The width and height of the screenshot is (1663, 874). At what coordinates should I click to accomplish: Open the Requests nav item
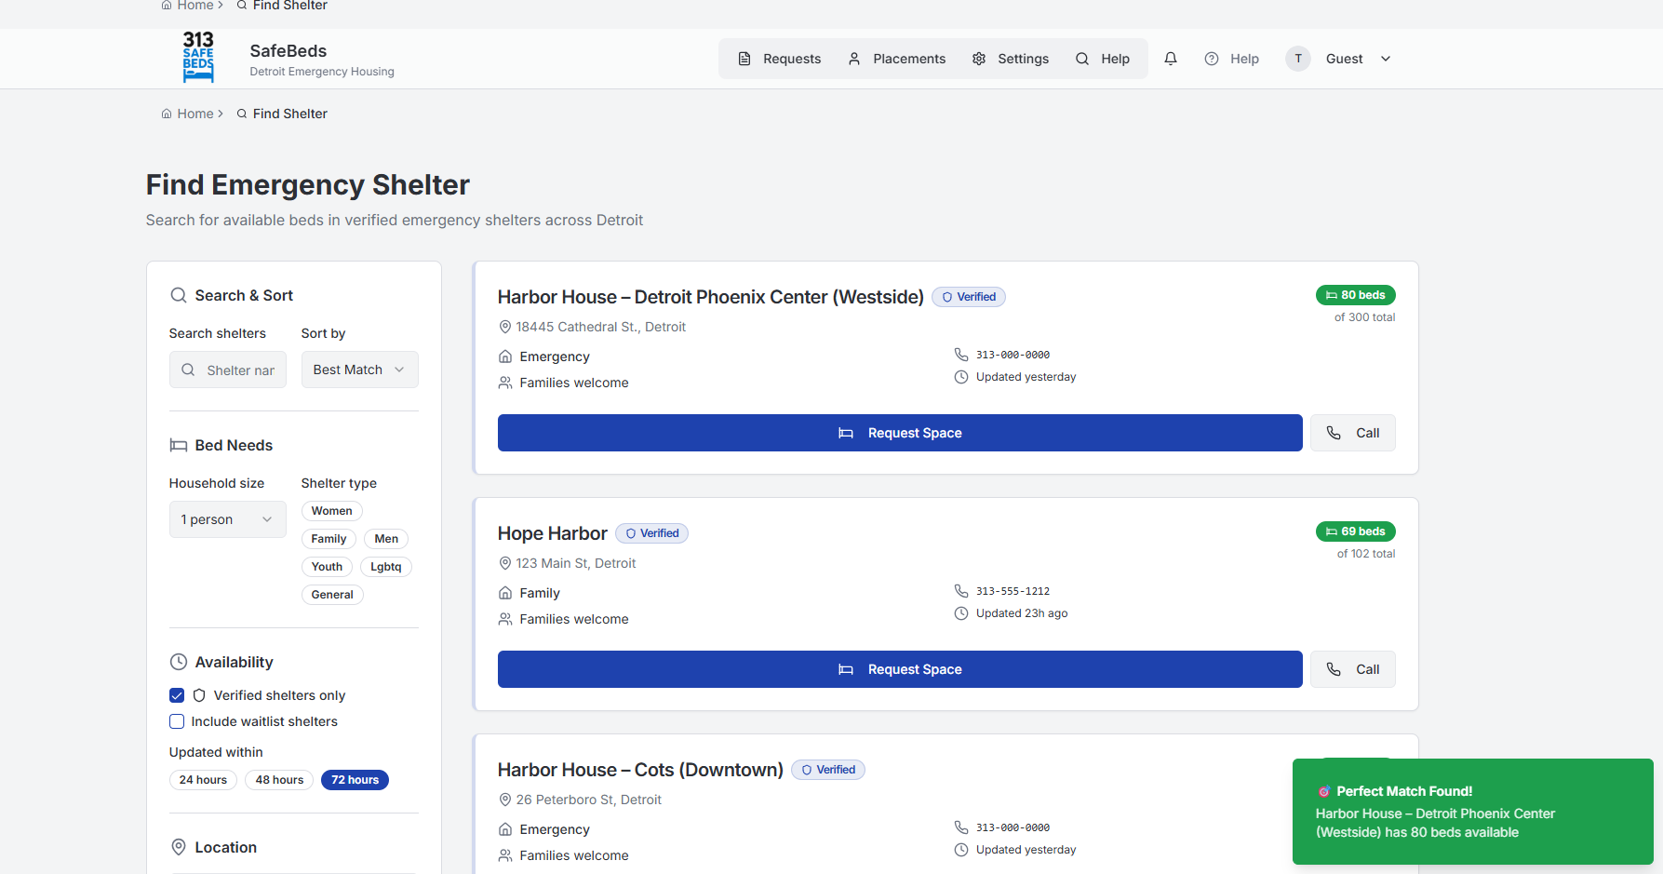coord(780,59)
